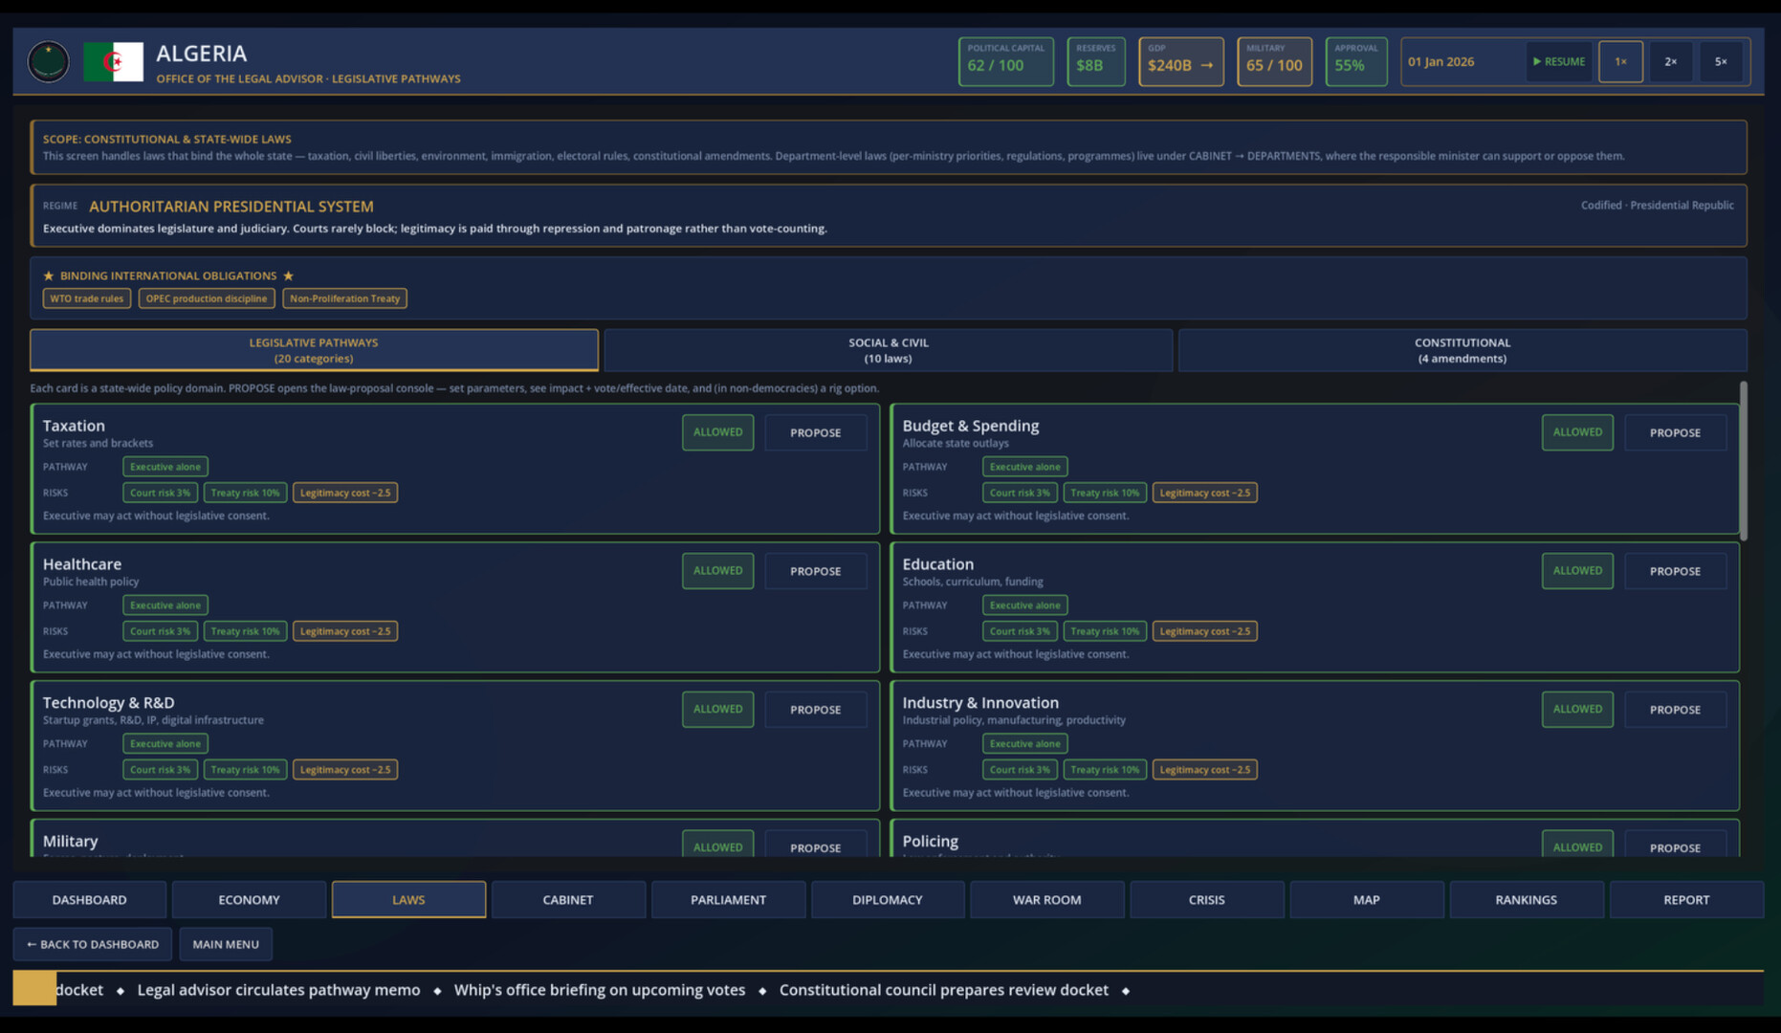Open the Report screen
This screenshot has height=1033, width=1781.
[1686, 900]
